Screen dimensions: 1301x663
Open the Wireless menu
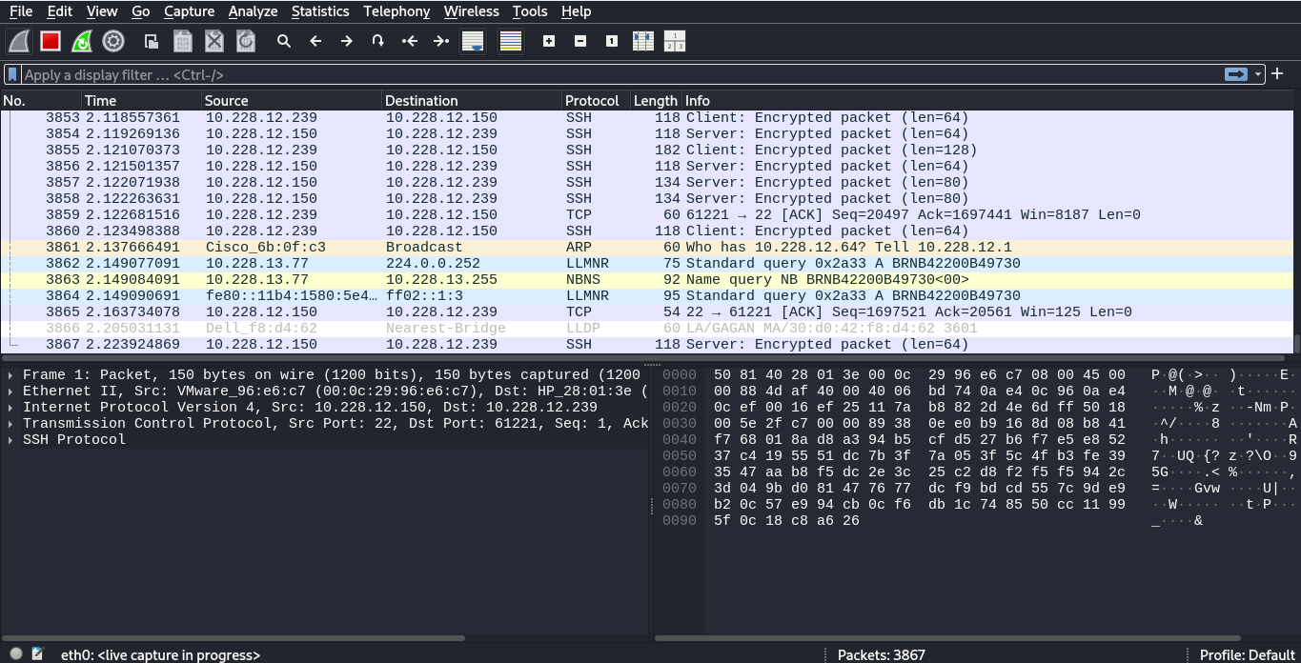(x=471, y=11)
